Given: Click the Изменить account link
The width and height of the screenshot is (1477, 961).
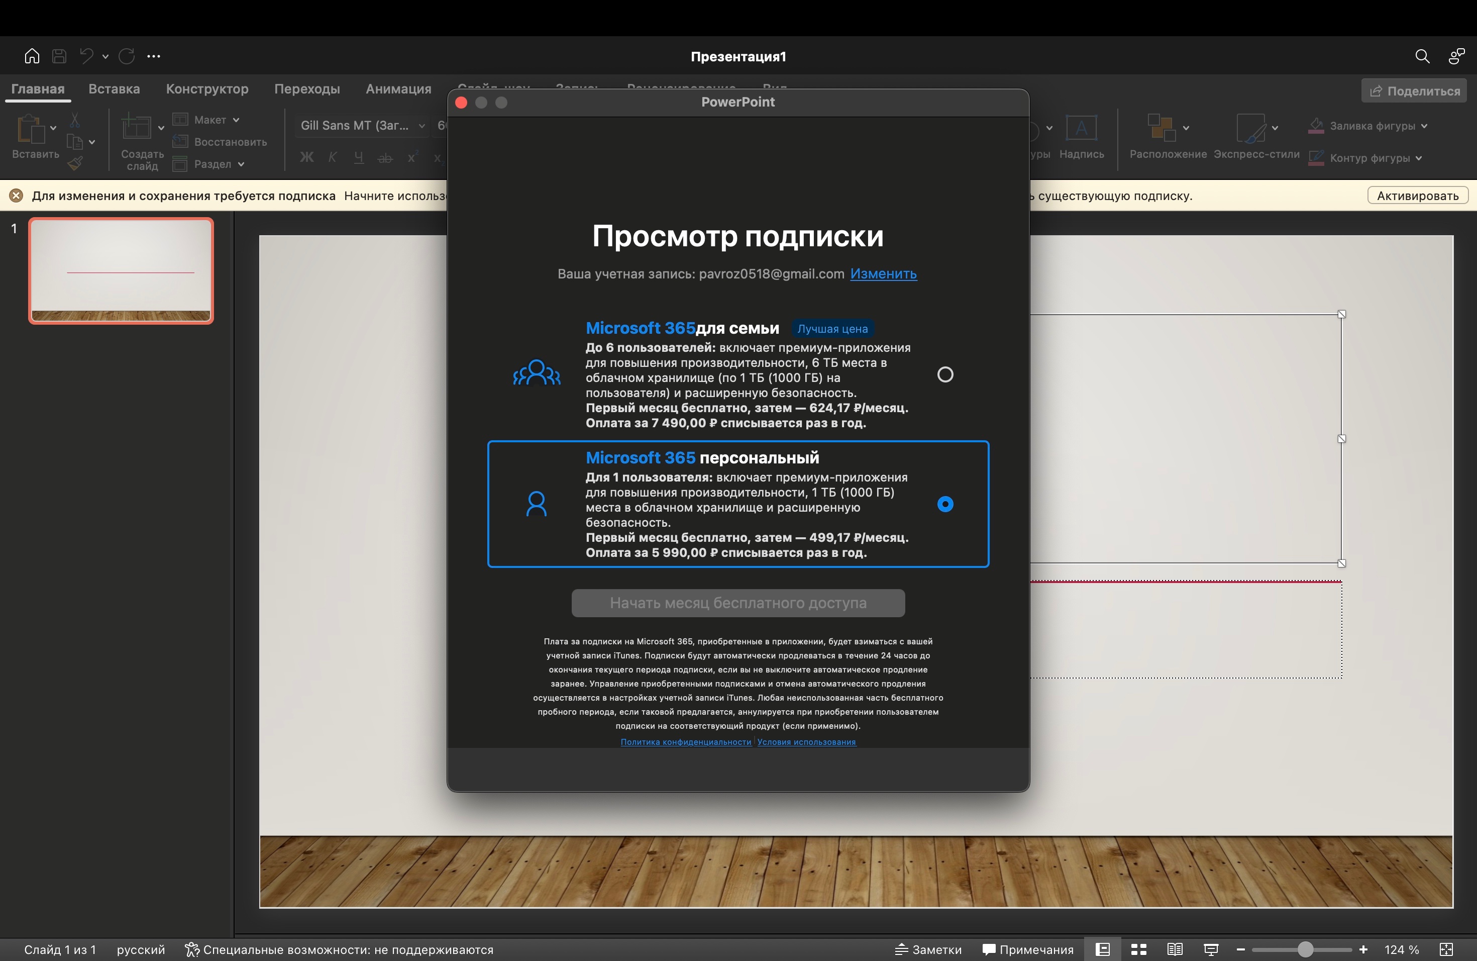Looking at the screenshot, I should coord(883,274).
